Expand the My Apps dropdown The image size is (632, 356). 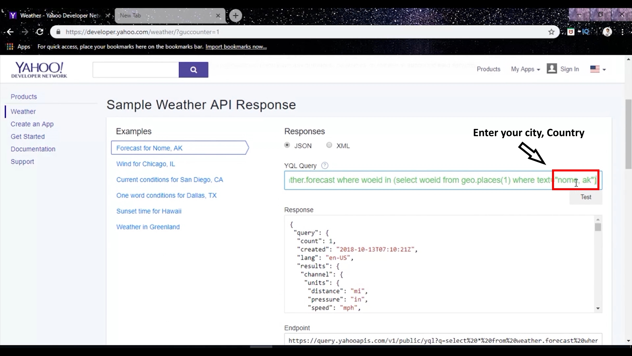(x=525, y=69)
